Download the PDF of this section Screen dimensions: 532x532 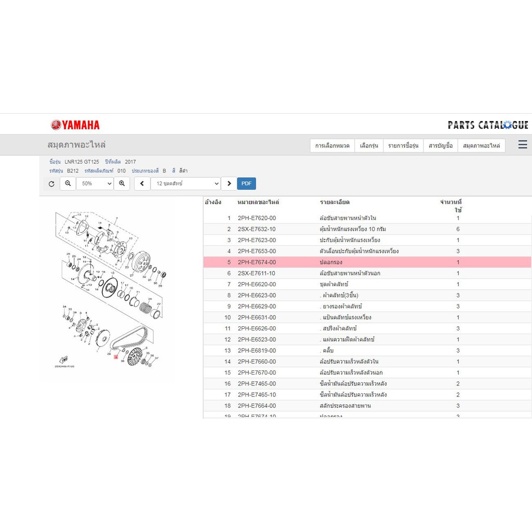tap(246, 183)
